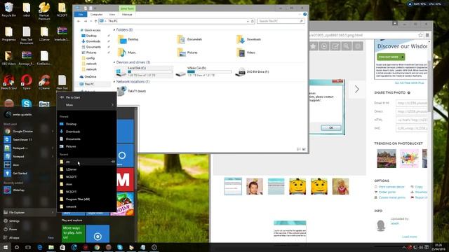The height and width of the screenshot is (252, 449).
Task: Collapse the Devices and drives section
Action: click(x=114, y=62)
